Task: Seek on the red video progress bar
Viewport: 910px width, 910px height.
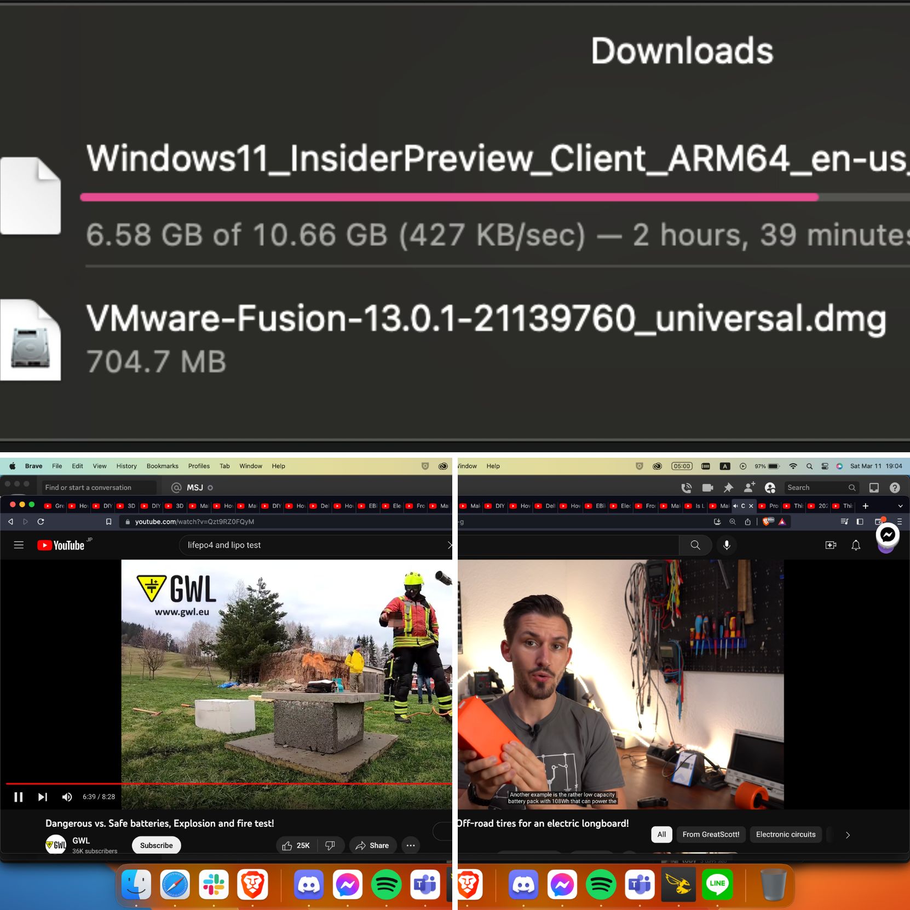Action: 229,784
